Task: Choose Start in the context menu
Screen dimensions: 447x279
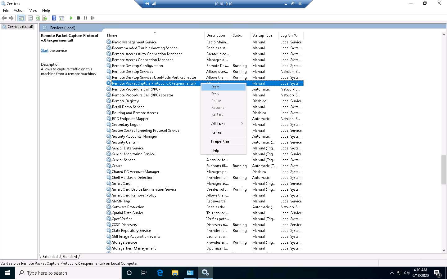Action: [223, 87]
